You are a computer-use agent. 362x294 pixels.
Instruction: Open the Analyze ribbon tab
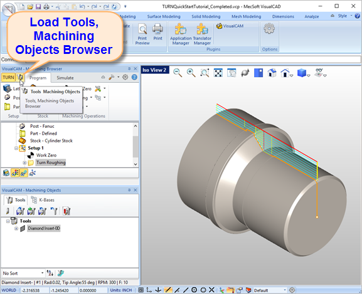tap(311, 16)
